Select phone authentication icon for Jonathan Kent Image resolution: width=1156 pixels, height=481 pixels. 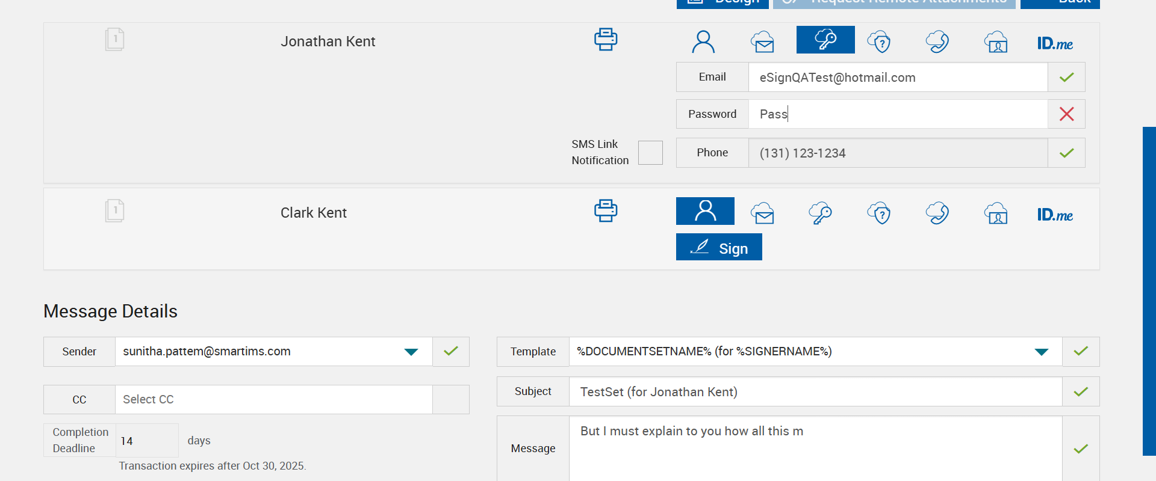point(937,41)
